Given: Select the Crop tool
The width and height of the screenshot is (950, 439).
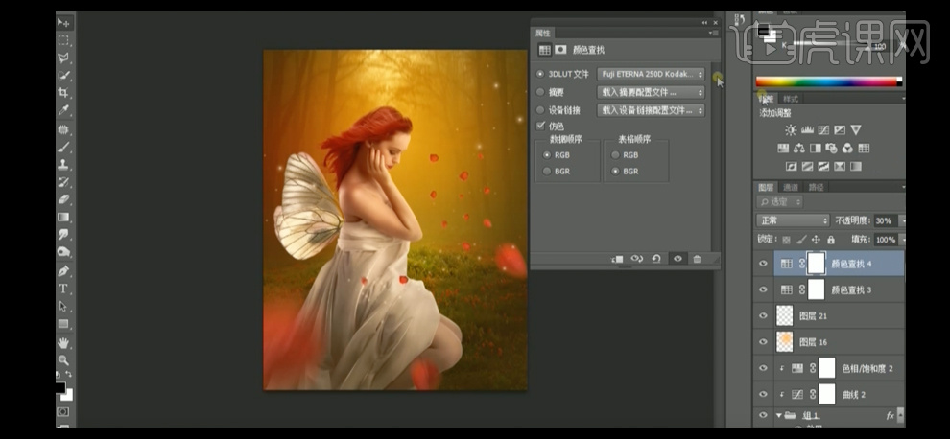Looking at the screenshot, I should [x=63, y=93].
